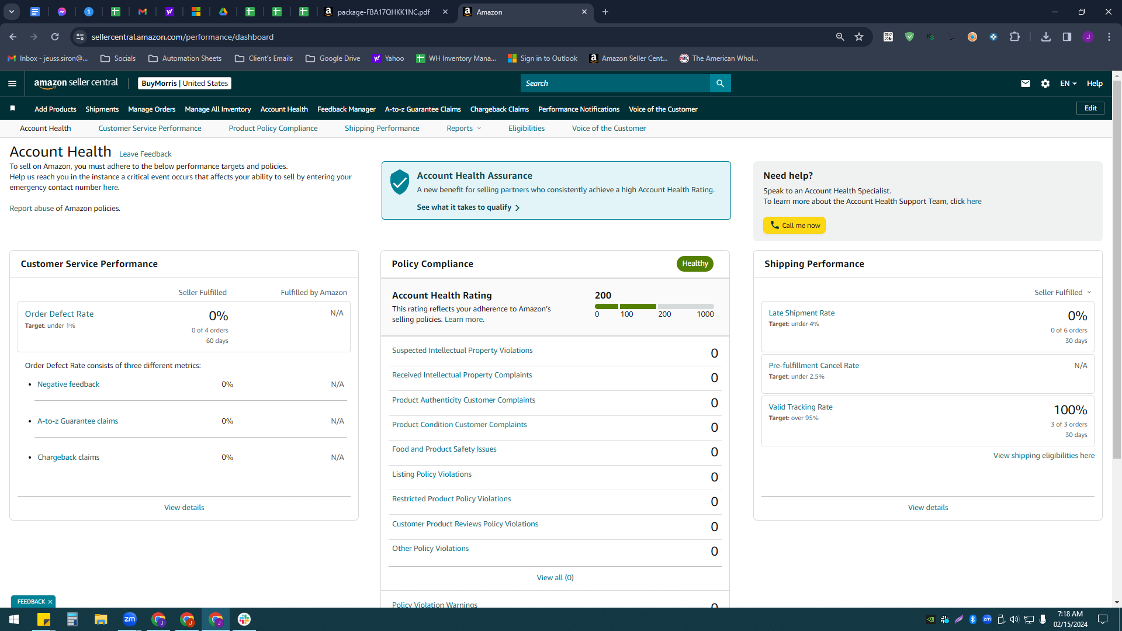Open Chrome downloads icon
The height and width of the screenshot is (631, 1122).
(x=1046, y=37)
